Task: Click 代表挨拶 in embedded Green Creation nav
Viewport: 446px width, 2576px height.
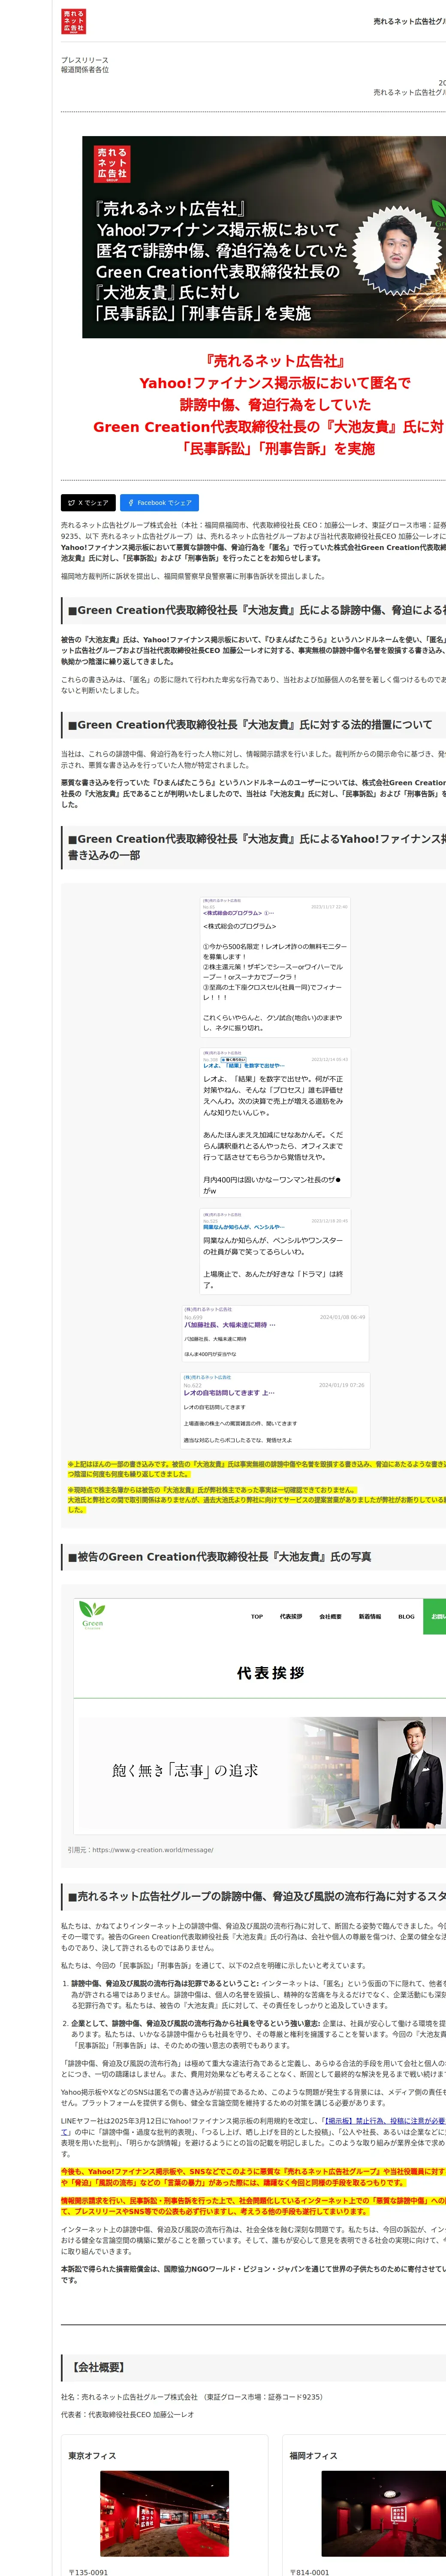Action: (290, 1616)
